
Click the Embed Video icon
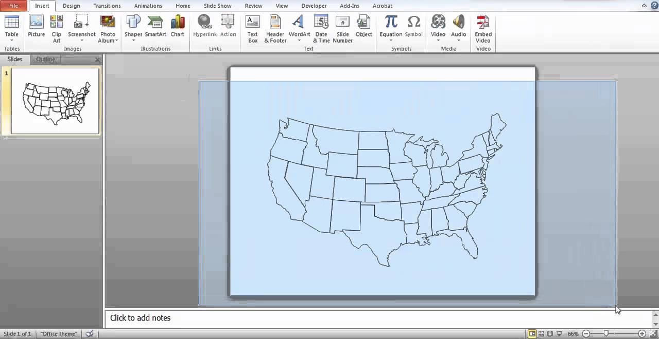(x=483, y=28)
